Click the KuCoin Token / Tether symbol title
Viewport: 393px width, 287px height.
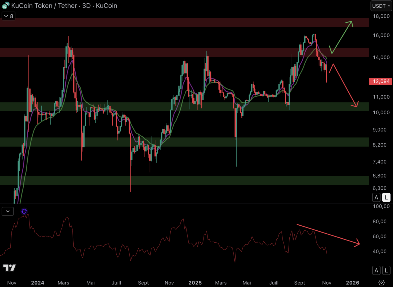[x=64, y=6]
